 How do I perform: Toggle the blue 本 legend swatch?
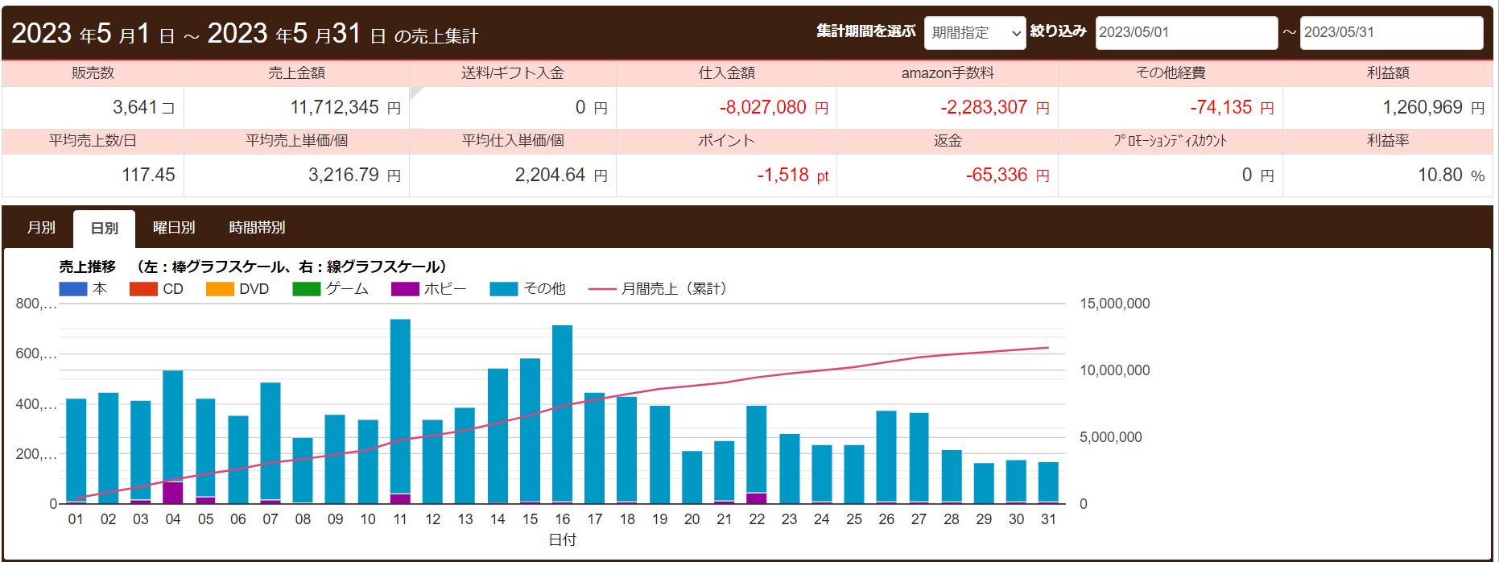pyautogui.click(x=73, y=289)
